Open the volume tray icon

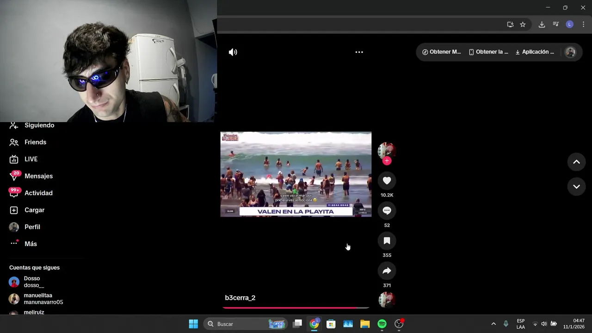[x=544, y=324]
